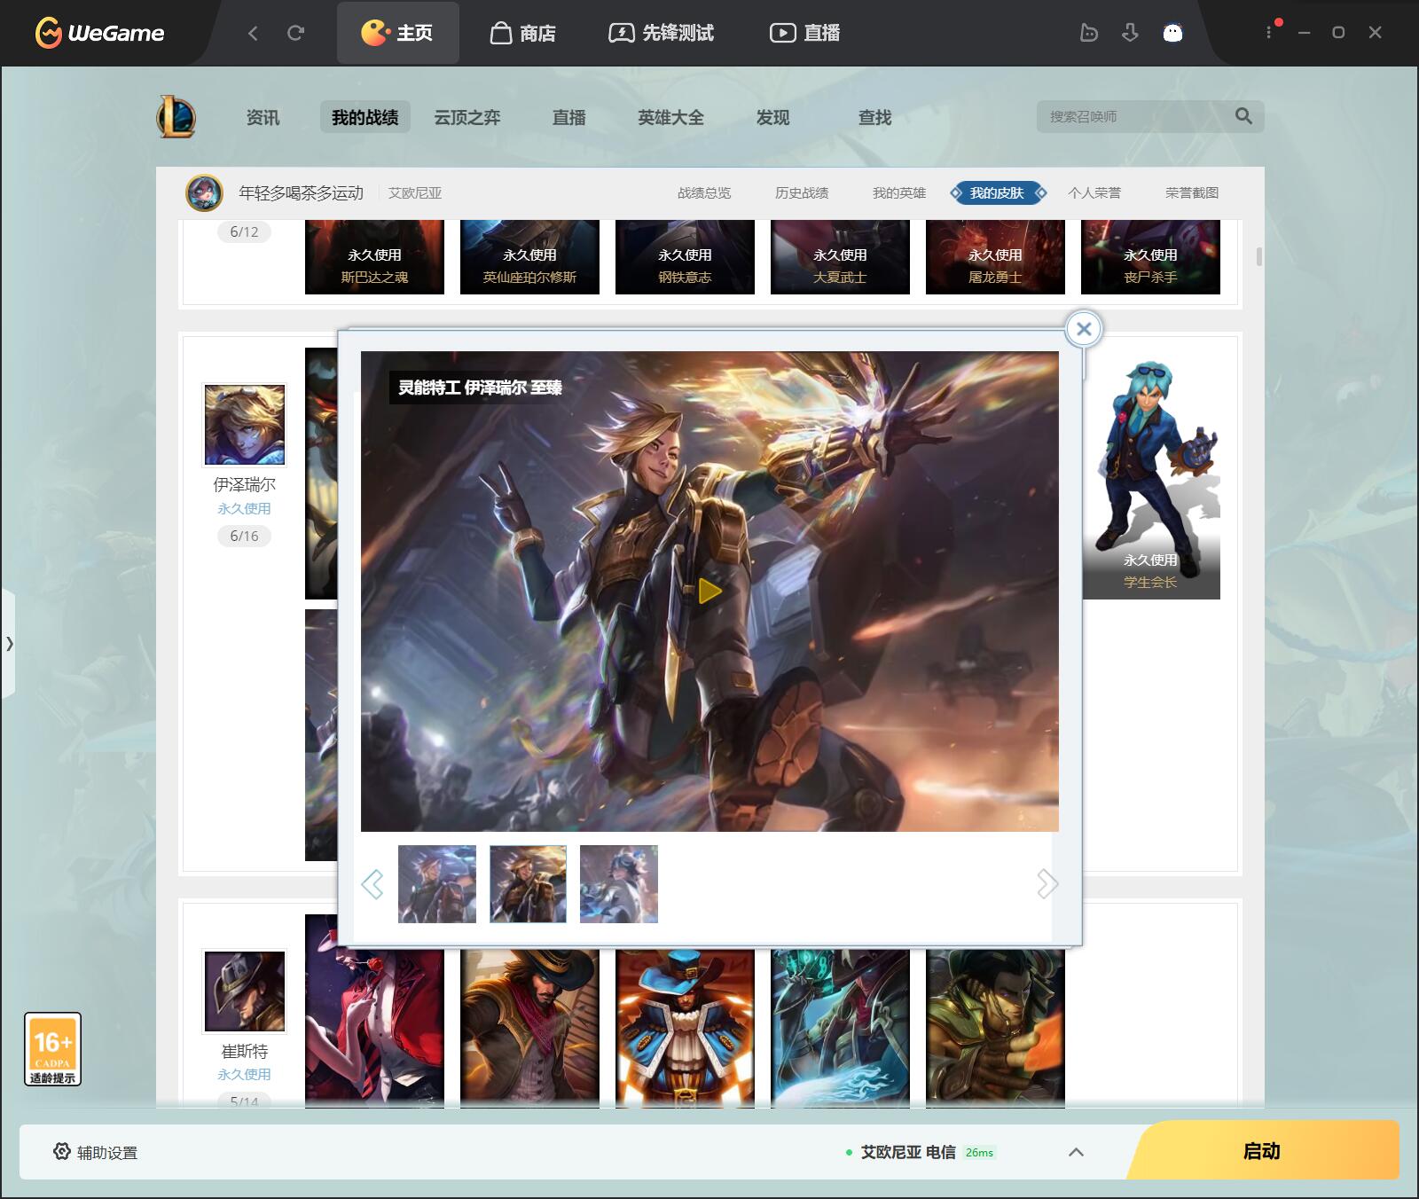The width and height of the screenshot is (1419, 1199).
Task: Expand the left side panel arrow
Action: 9,643
